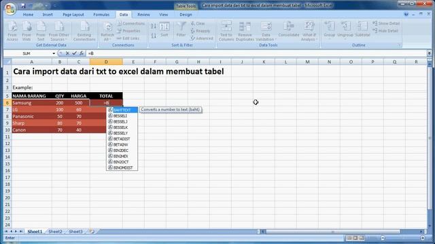Choose BAHTTEXT from the autocomplete list
This screenshot has height=244, width=435.
pyautogui.click(x=122, y=110)
